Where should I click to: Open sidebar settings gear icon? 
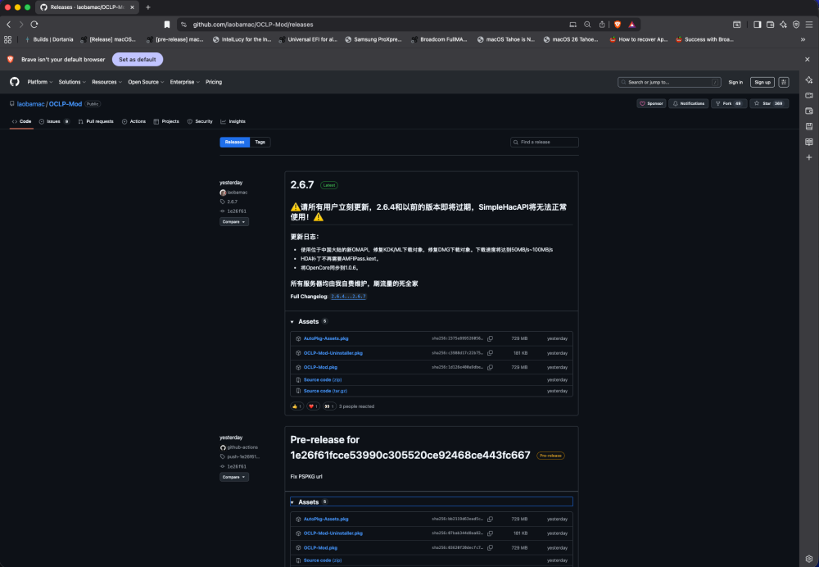809,559
